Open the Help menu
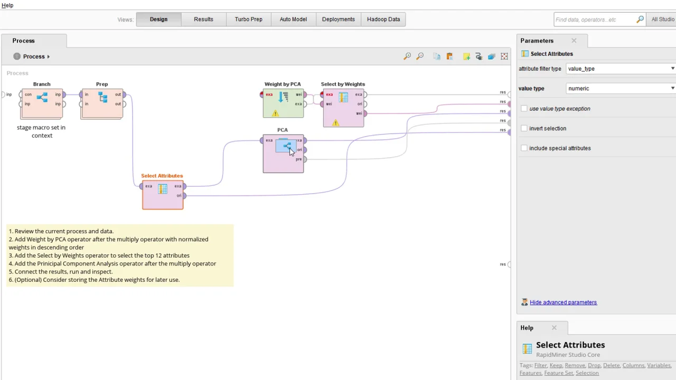 [7, 5]
